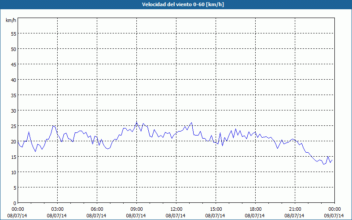Click the 09/07/14 date label

tap(334, 216)
